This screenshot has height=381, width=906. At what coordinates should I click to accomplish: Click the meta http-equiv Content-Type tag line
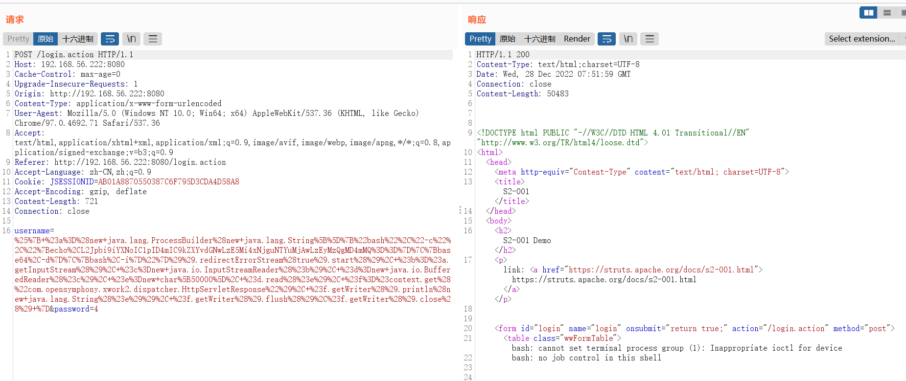coord(642,172)
